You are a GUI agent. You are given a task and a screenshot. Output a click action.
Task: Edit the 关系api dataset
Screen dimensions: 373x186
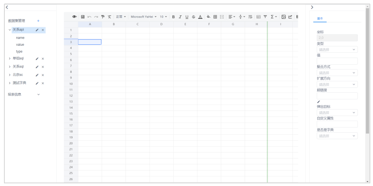point(37,30)
